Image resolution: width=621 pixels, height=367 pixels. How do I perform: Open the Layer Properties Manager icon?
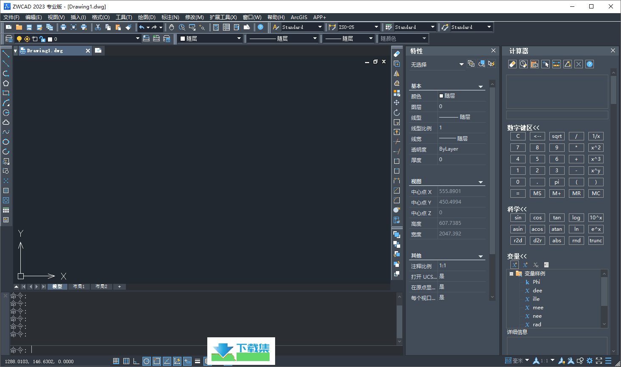coord(8,39)
